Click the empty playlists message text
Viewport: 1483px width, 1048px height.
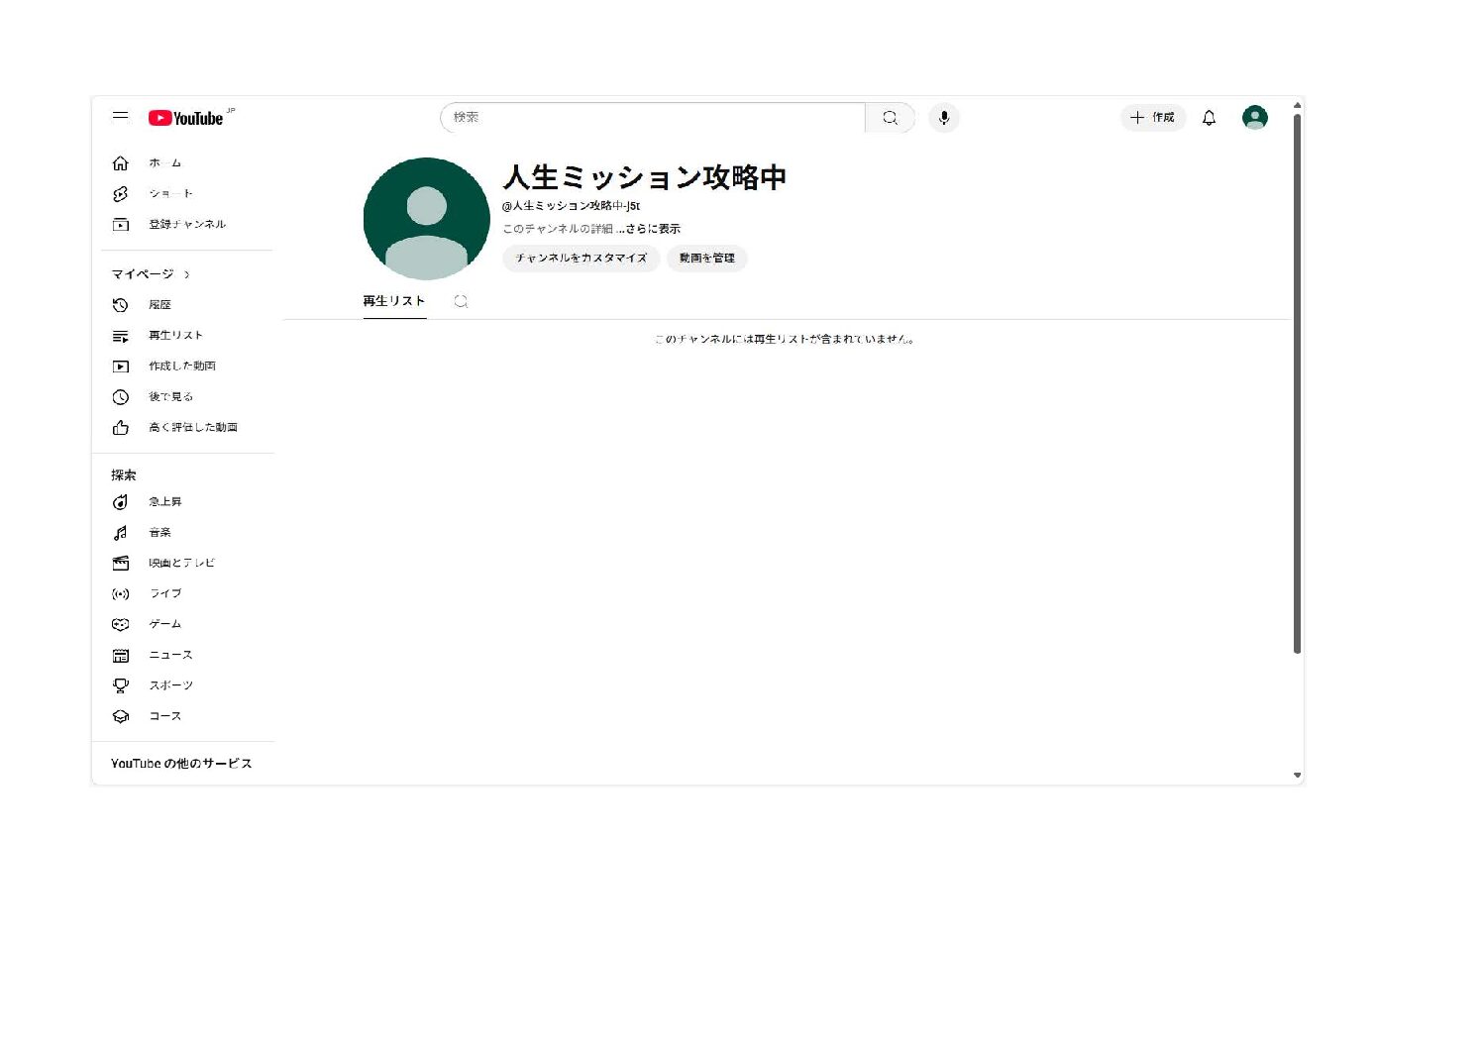pyautogui.click(x=784, y=340)
